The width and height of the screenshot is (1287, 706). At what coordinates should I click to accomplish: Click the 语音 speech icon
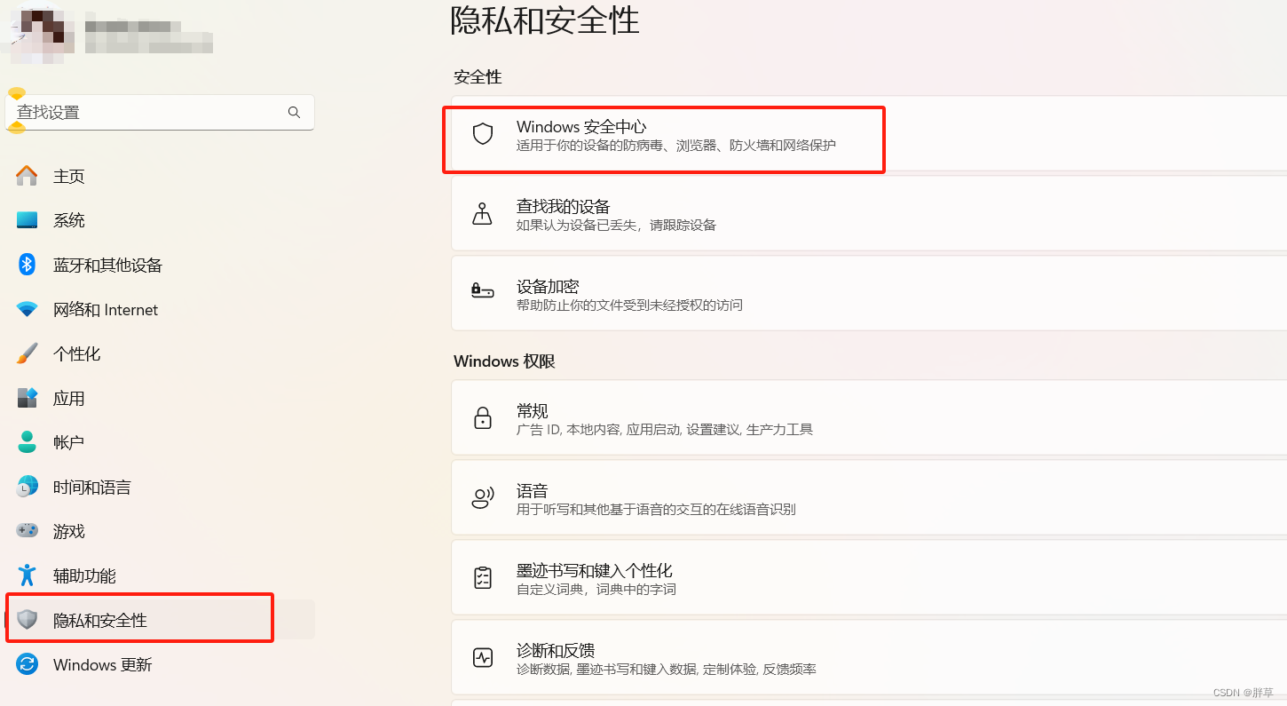click(482, 498)
